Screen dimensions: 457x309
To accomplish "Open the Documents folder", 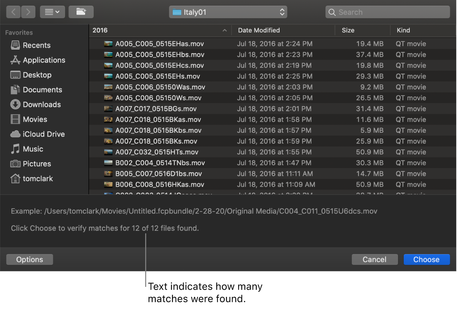I will tap(42, 90).
